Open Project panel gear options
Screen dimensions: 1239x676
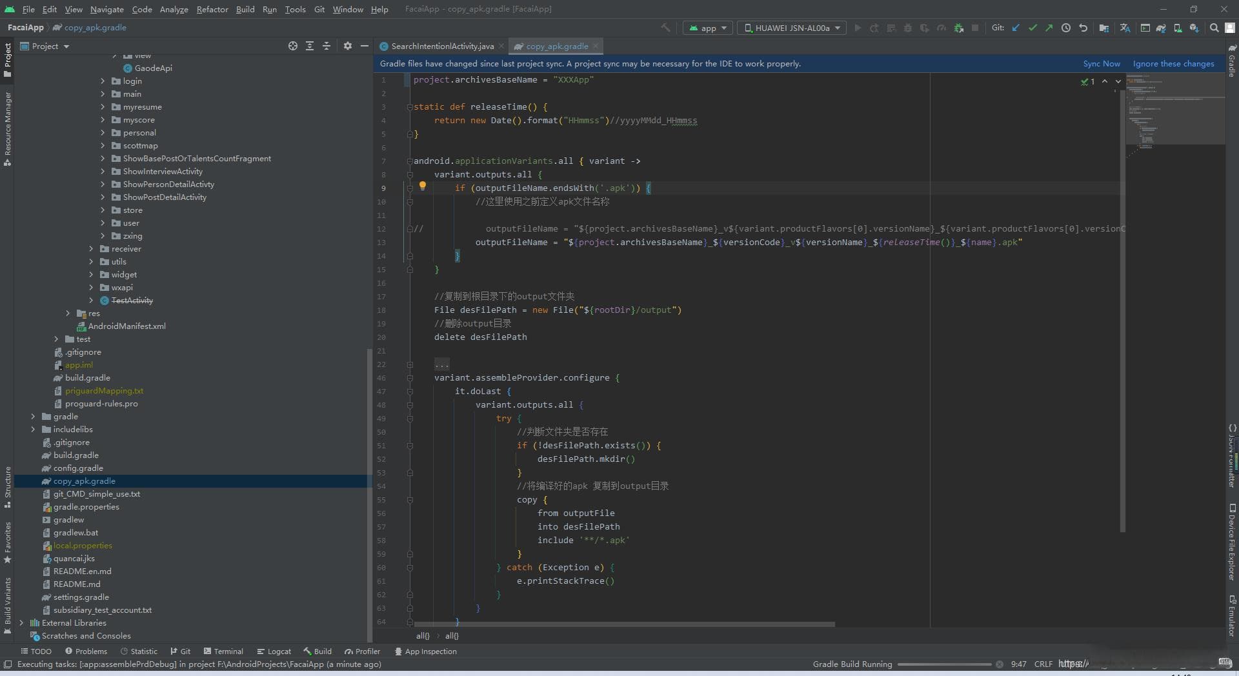click(348, 46)
